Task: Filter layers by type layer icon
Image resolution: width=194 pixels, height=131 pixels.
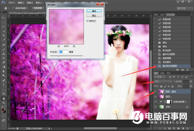Action: (178, 77)
